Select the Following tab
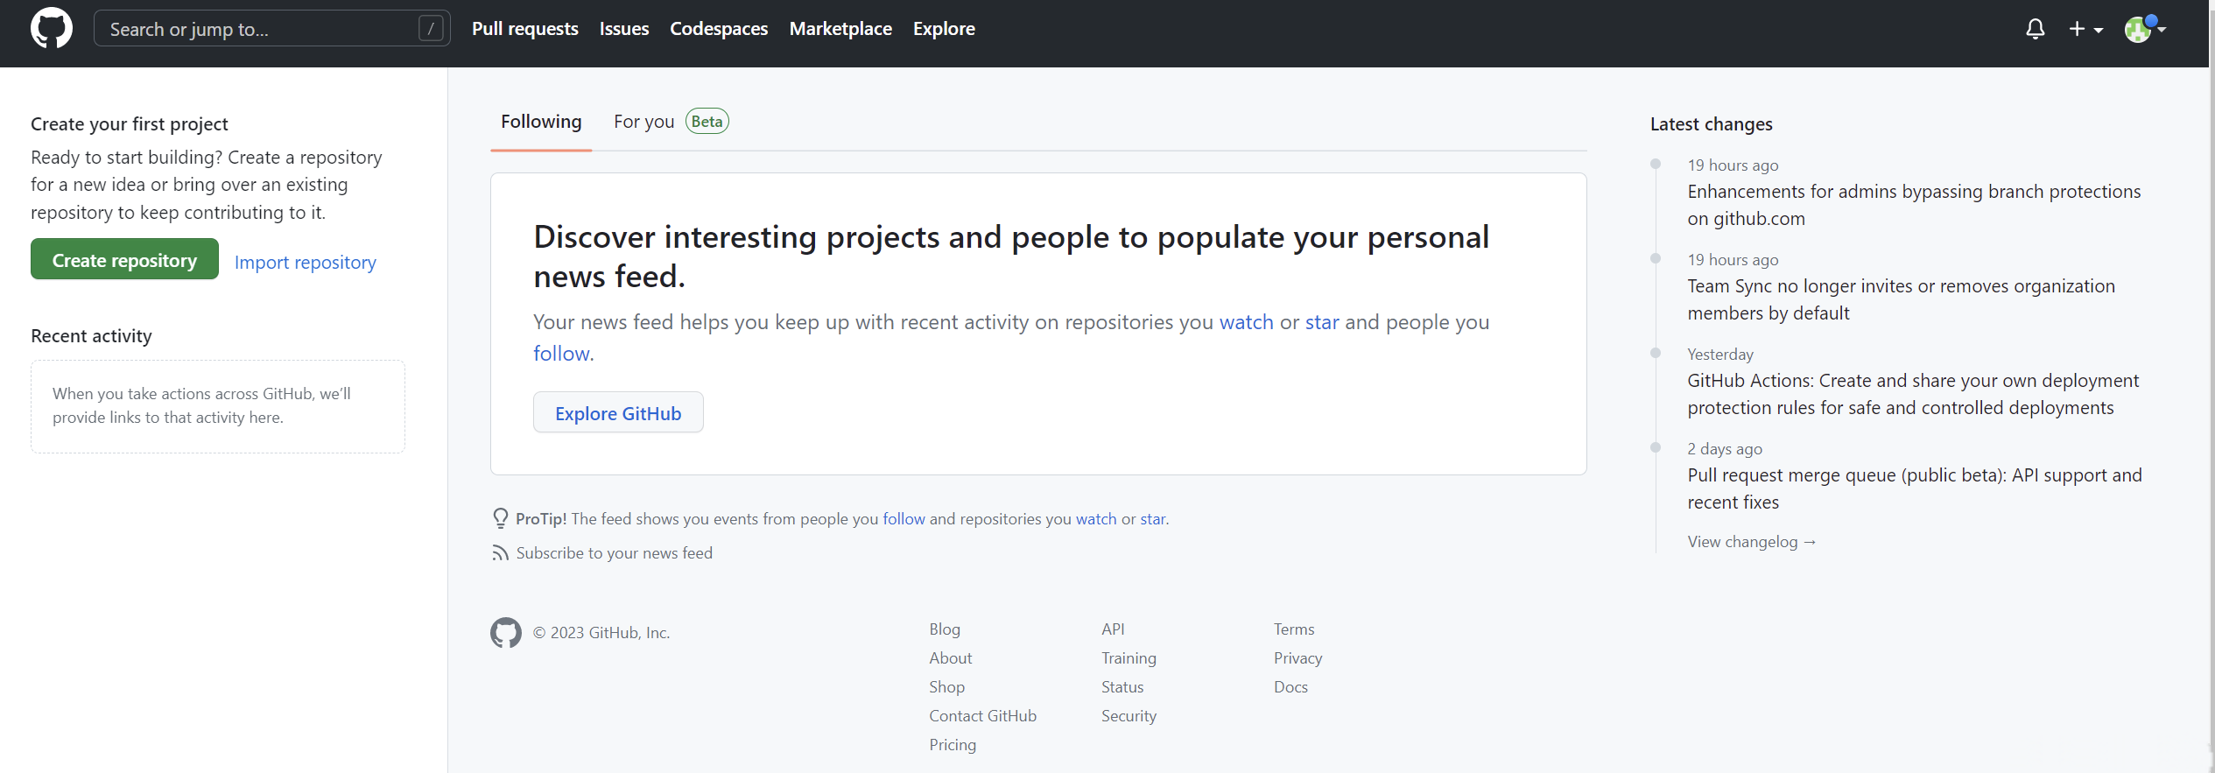The image size is (2215, 773). [x=541, y=122]
